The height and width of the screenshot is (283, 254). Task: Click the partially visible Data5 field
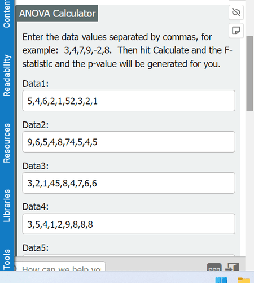tap(129, 255)
